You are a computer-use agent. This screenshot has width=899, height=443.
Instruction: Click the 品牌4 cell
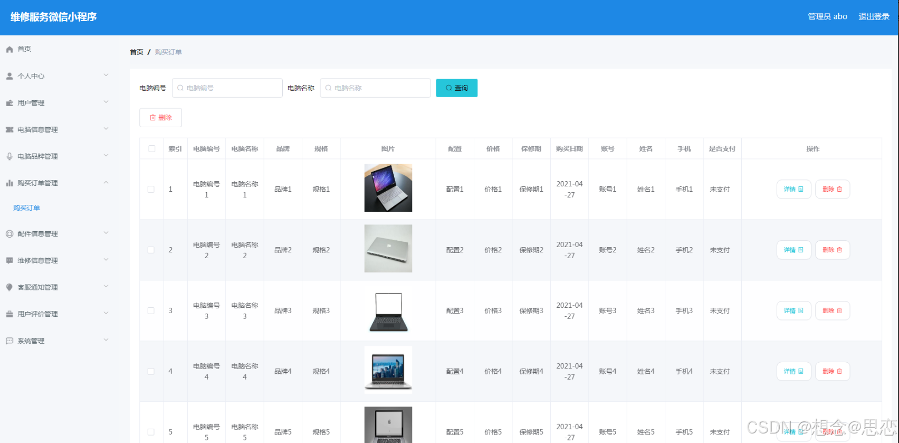pos(283,372)
